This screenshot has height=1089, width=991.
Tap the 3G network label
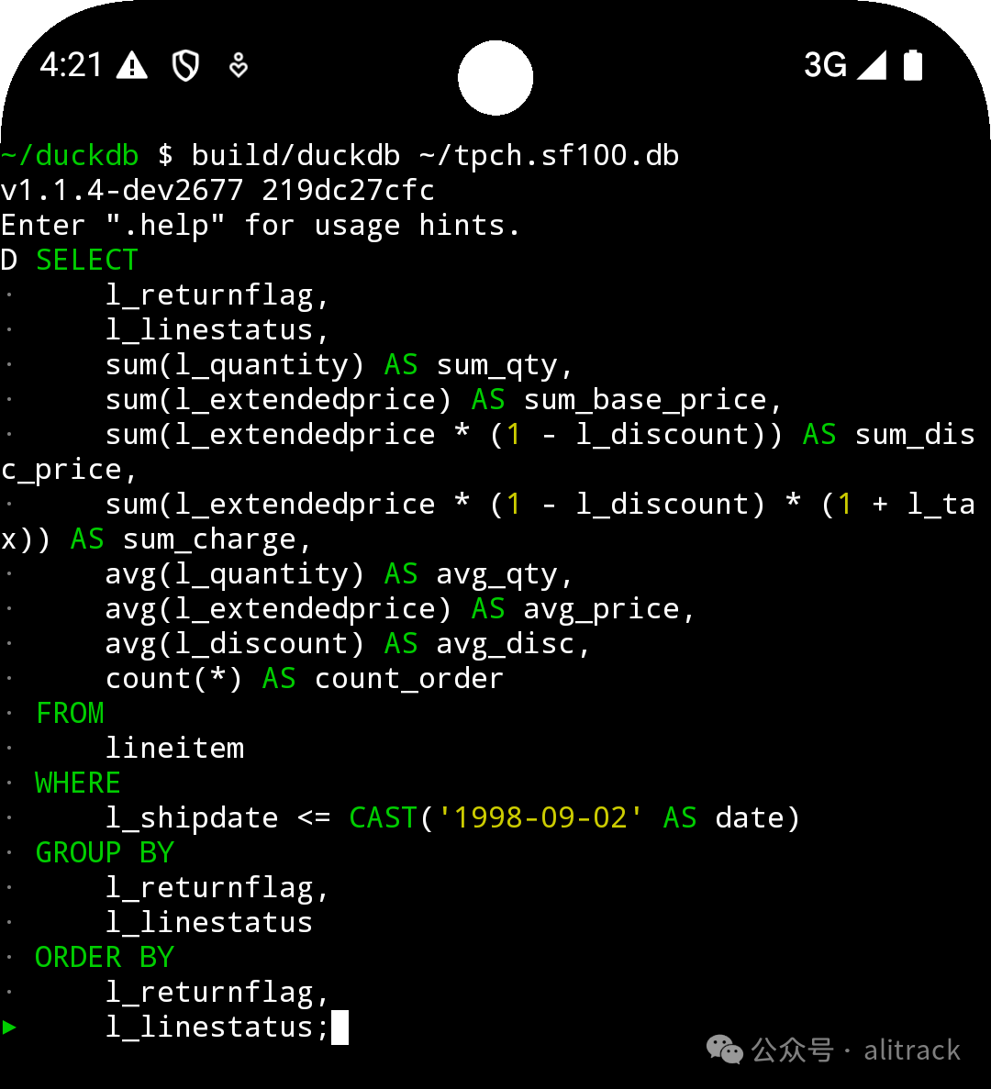point(825,65)
